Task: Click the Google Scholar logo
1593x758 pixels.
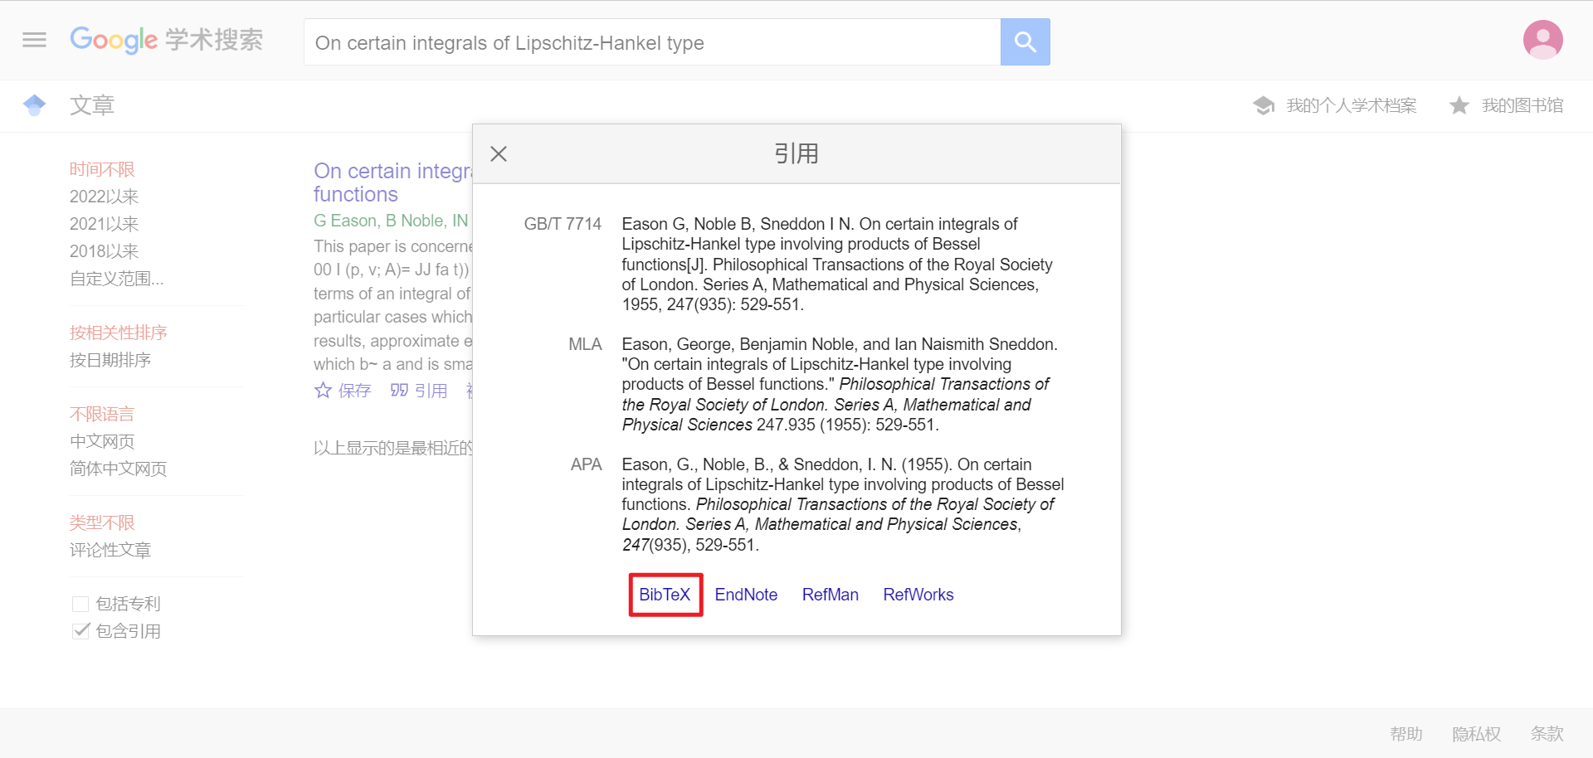Action: tap(166, 40)
